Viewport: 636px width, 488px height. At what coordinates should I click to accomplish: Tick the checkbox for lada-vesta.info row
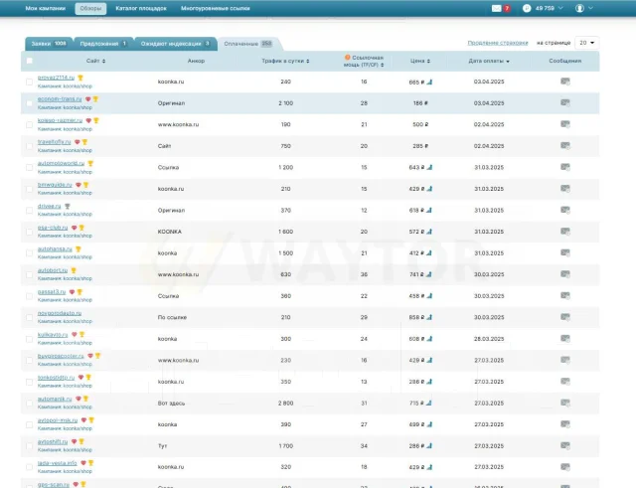pyautogui.click(x=29, y=467)
